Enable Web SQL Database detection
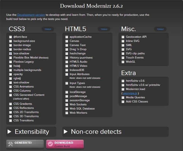Screen dimensions: 183x151 67,109
